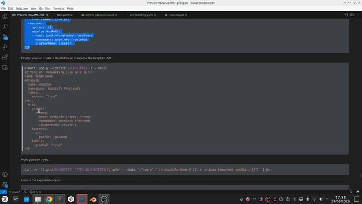Click the network Wi-Fi tray icon

(314, 199)
